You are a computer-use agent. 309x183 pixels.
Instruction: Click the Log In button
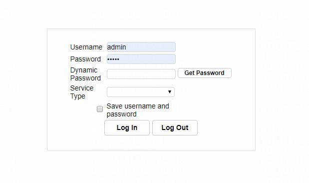127,127
